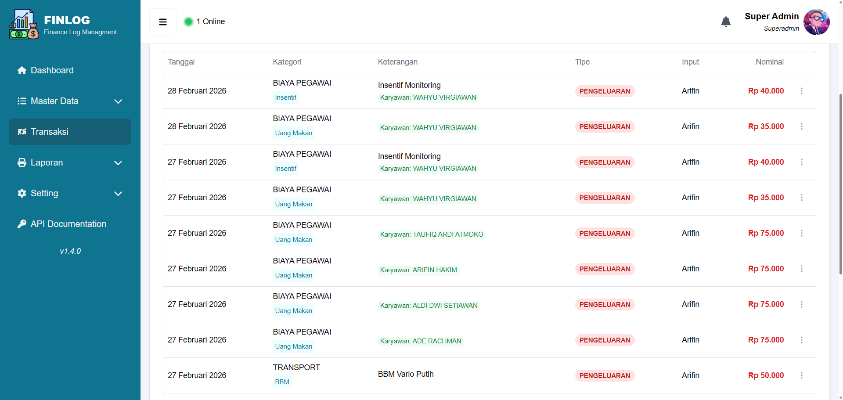Expand the Master Data submenu
The height and width of the screenshot is (400, 843).
pos(118,101)
